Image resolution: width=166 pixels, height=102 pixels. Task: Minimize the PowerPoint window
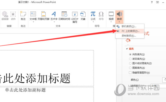pos(163,2)
